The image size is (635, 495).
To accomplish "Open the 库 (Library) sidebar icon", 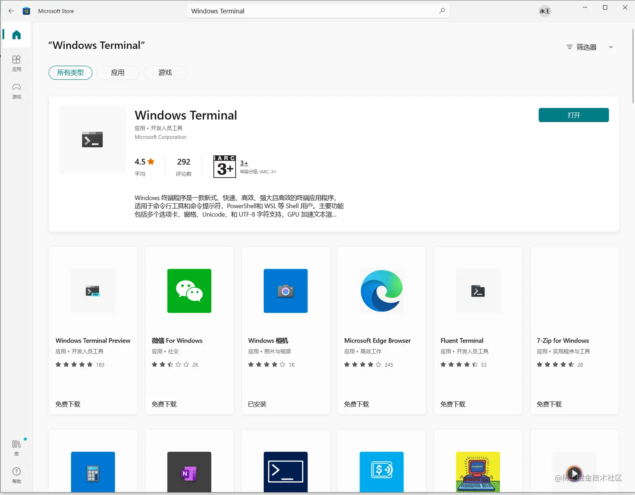I will pos(16,448).
